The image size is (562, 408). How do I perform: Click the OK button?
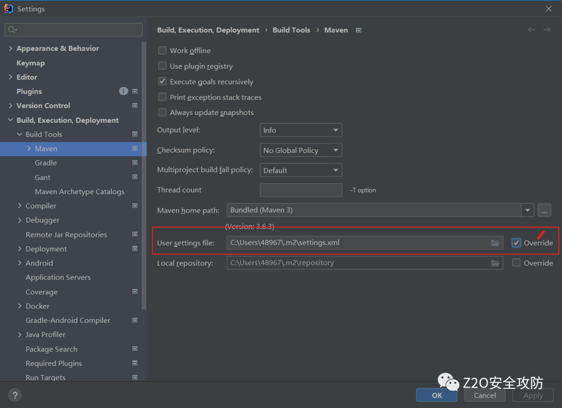pos(437,395)
